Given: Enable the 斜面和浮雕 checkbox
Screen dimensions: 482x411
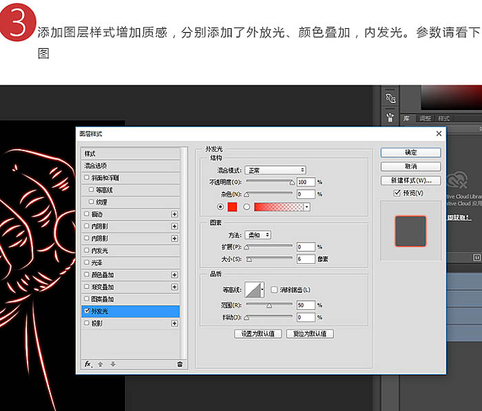Looking at the screenshot, I should click(x=87, y=178).
